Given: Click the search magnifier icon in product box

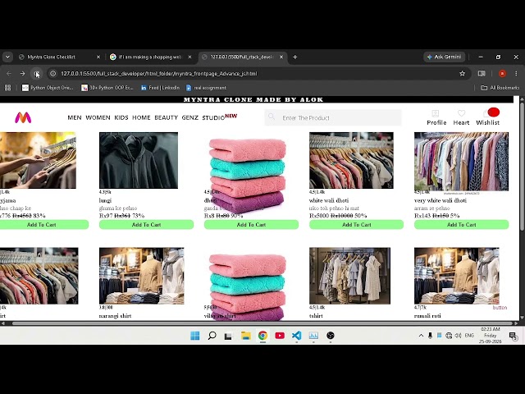Looking at the screenshot, I should tap(272, 117).
